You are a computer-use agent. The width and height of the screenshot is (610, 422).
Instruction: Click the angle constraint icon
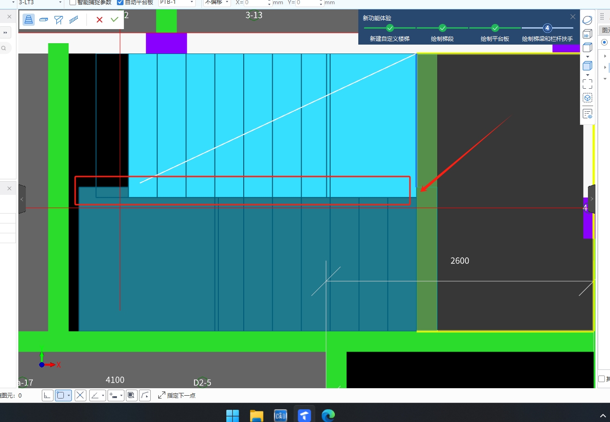point(95,395)
